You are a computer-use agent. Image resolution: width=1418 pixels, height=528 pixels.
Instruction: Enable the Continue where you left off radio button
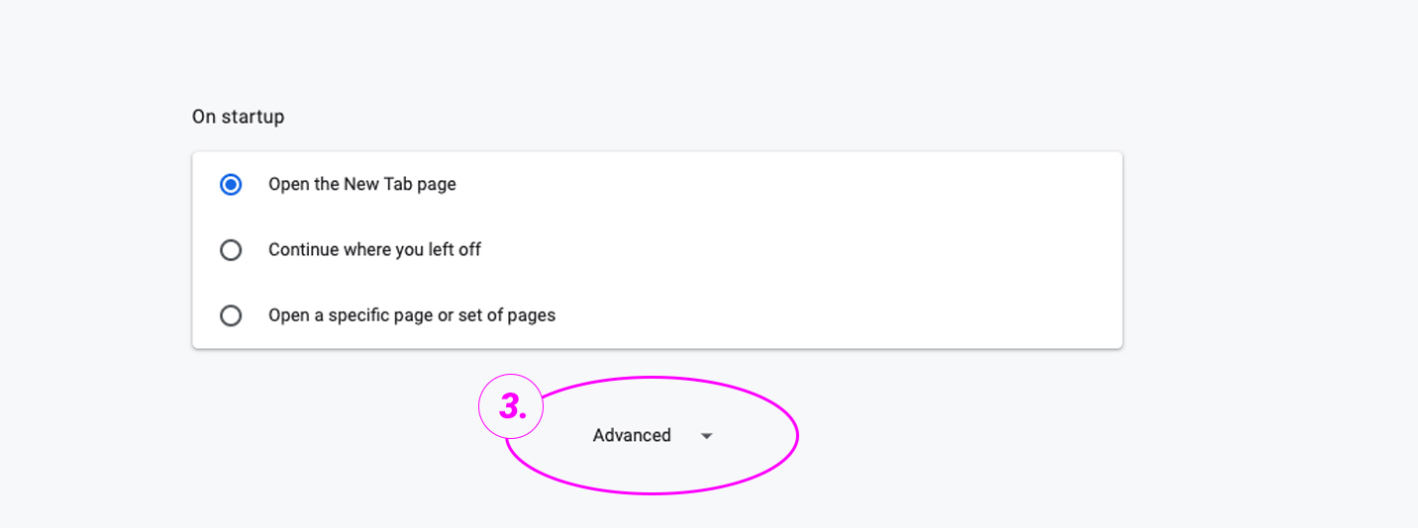click(231, 250)
